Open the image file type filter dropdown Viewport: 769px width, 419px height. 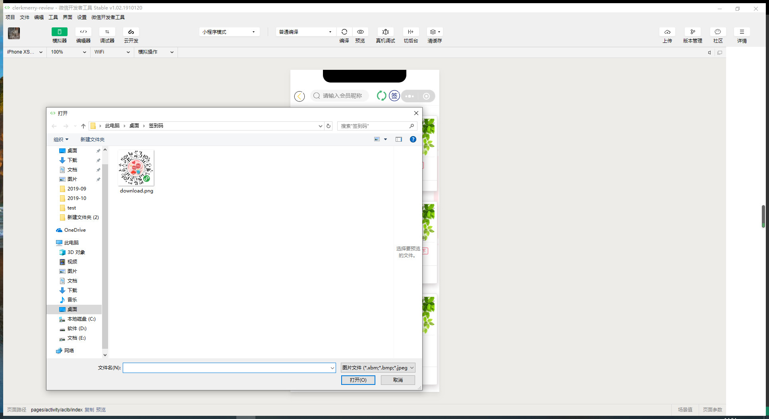(378, 368)
